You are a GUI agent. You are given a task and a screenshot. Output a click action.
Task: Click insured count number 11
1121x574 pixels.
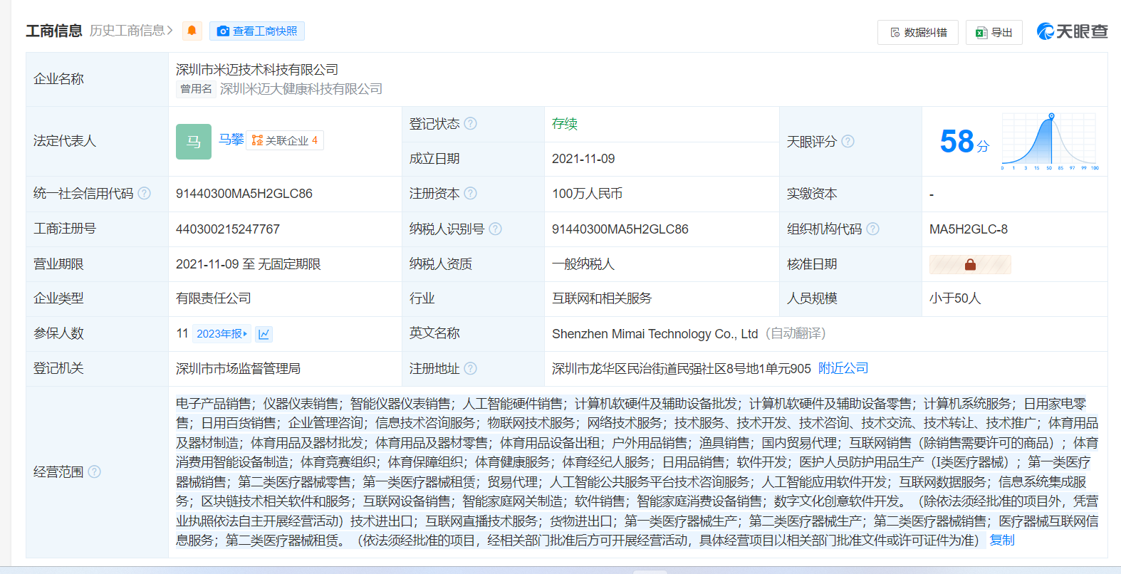tap(182, 333)
